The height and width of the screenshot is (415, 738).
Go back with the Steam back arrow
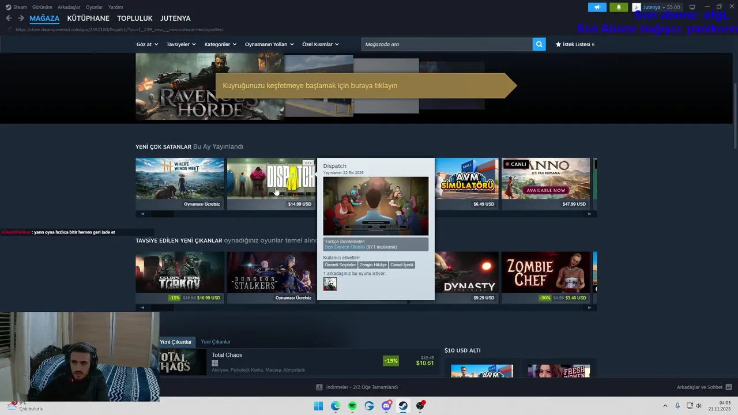pyautogui.click(x=9, y=18)
